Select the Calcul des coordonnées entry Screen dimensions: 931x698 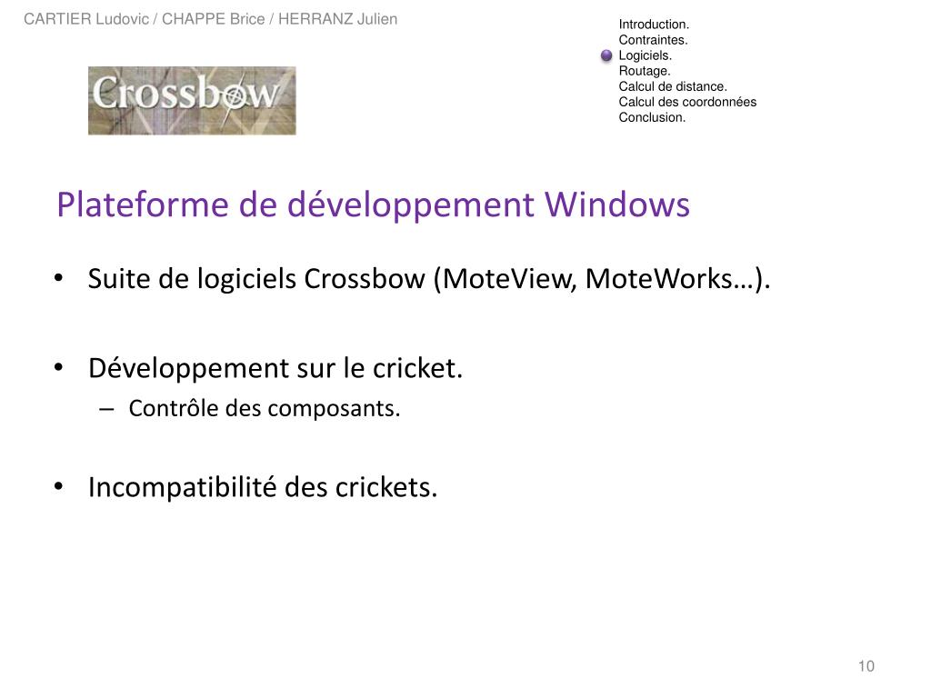click(687, 102)
